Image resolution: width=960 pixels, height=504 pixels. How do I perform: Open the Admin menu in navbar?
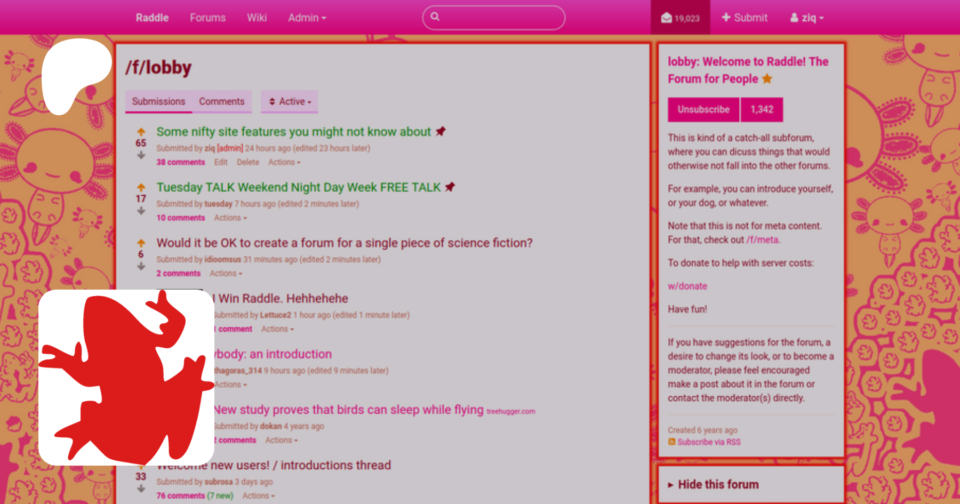point(307,18)
